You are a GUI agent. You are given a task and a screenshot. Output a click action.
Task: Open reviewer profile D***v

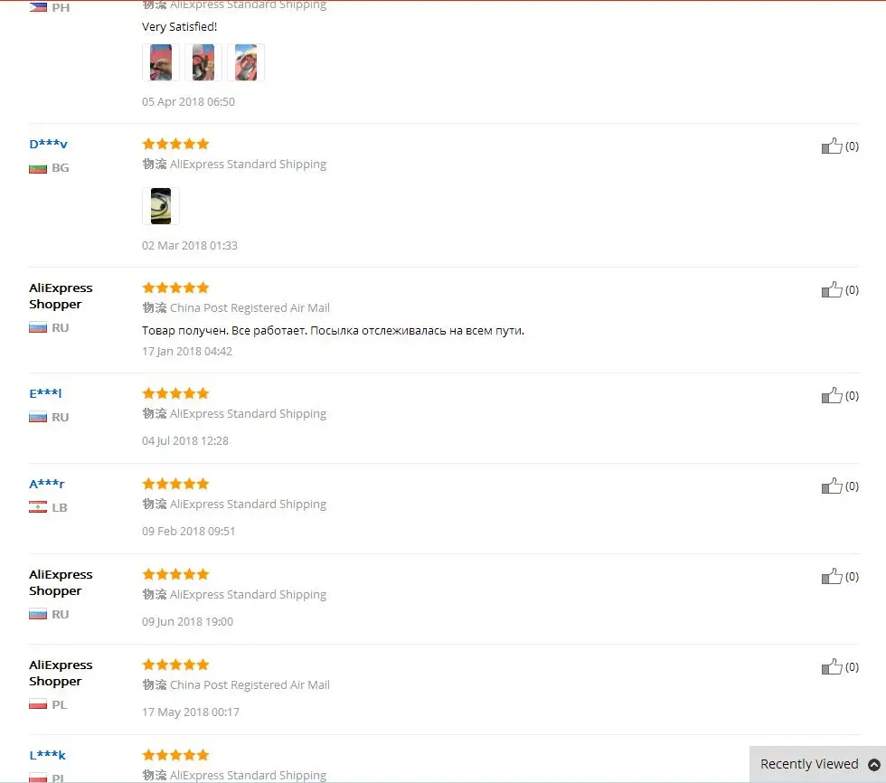point(48,144)
